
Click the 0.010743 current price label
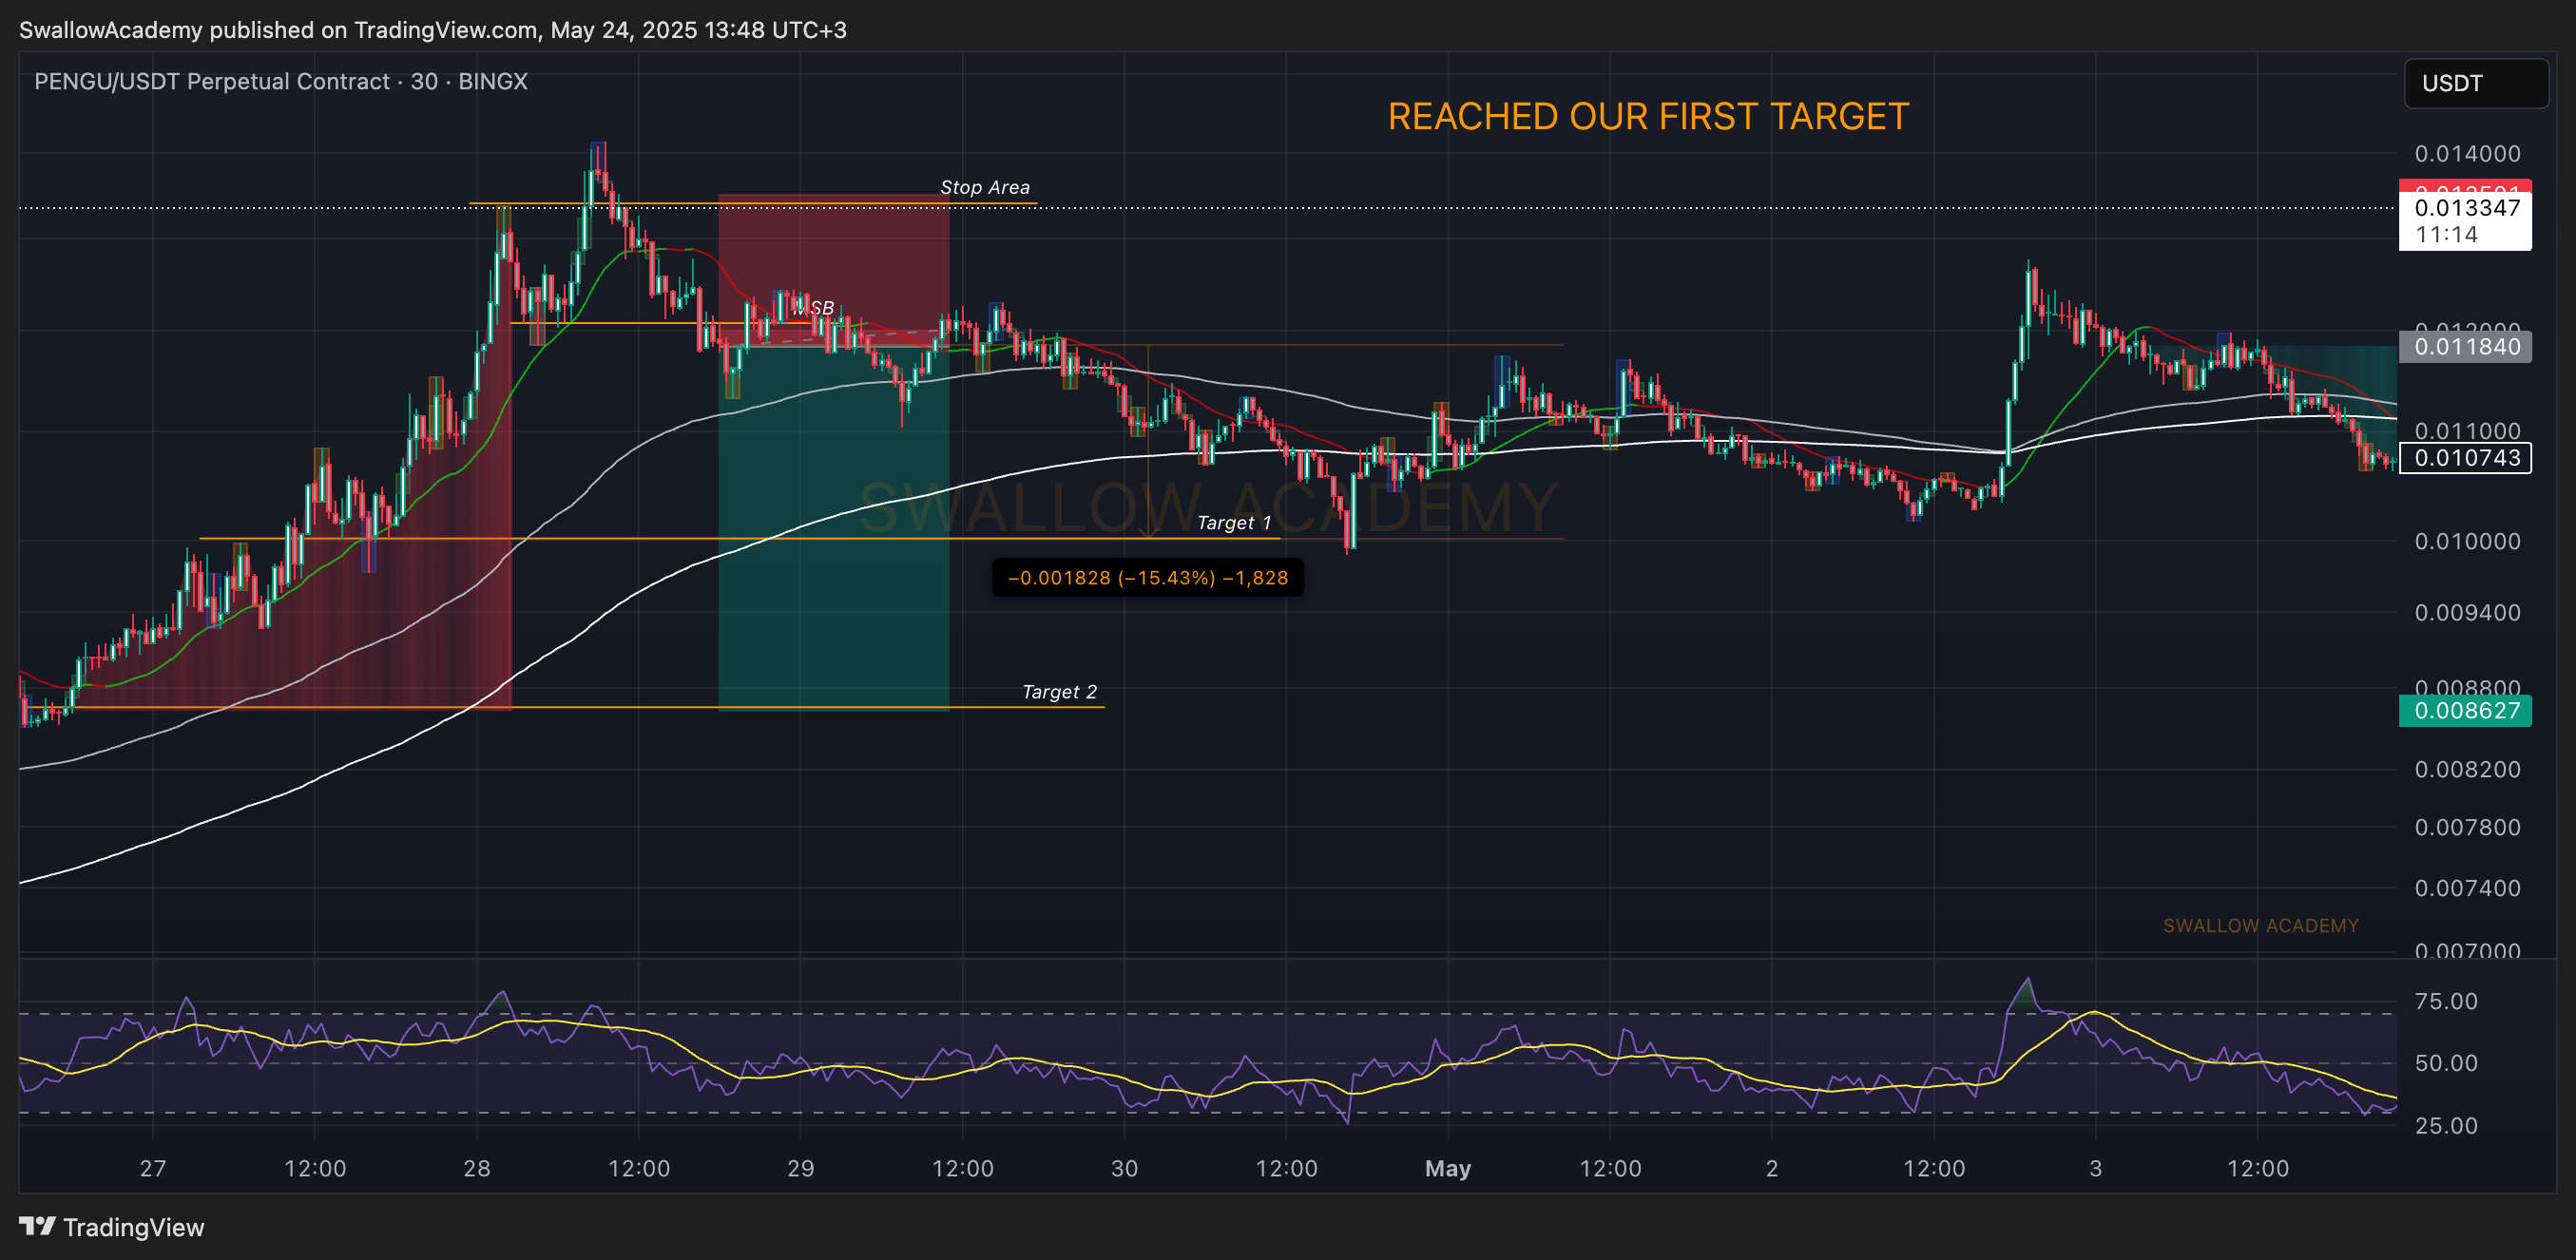tap(2465, 458)
